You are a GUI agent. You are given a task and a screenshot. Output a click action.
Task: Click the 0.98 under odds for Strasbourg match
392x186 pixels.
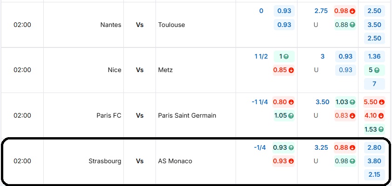click(345, 161)
